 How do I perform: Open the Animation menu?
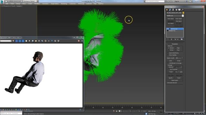(x=45, y=4)
